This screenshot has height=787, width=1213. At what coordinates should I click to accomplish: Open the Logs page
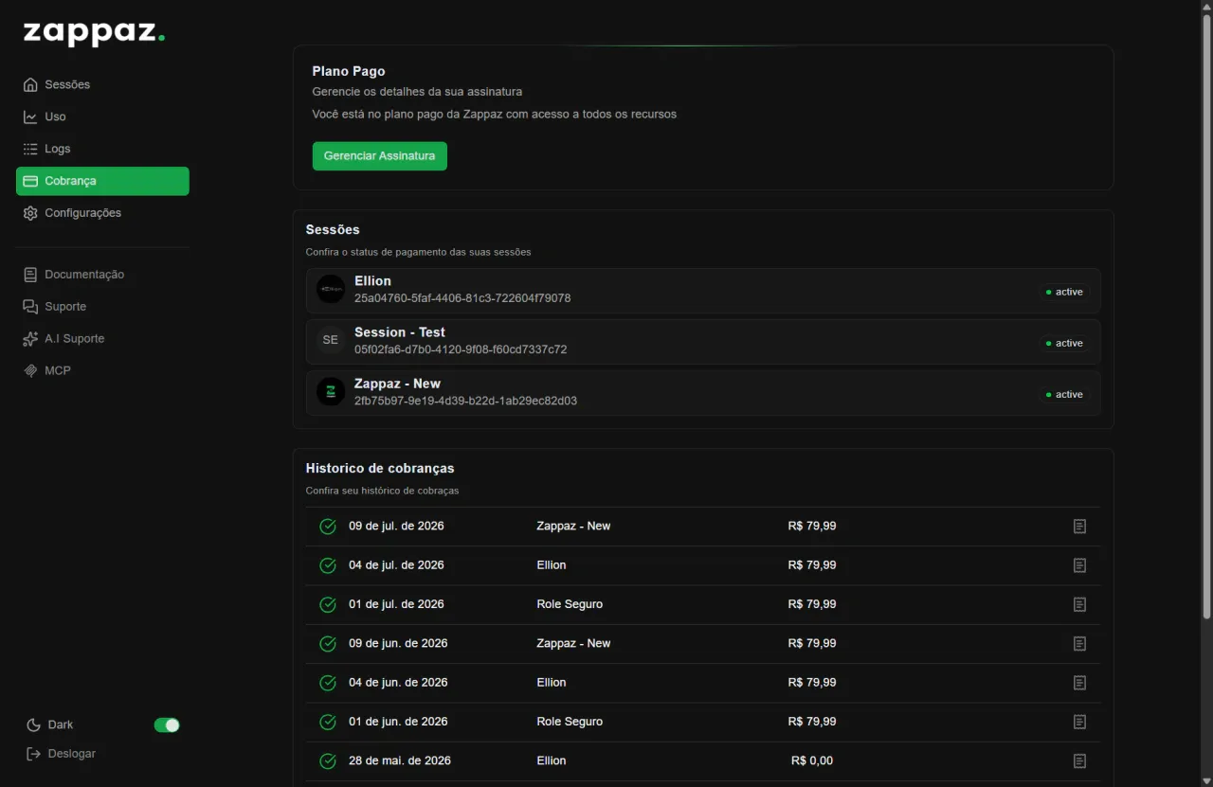[x=102, y=149]
